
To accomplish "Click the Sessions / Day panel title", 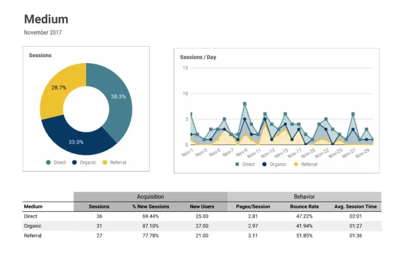I will coord(198,57).
